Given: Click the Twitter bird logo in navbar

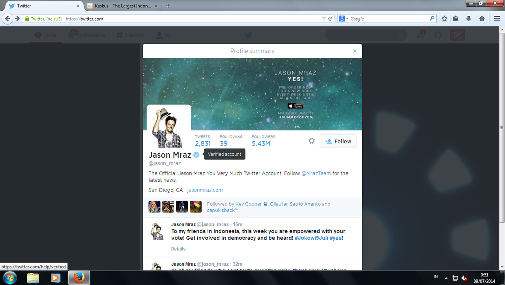Looking at the screenshot, I should pos(248,35).
